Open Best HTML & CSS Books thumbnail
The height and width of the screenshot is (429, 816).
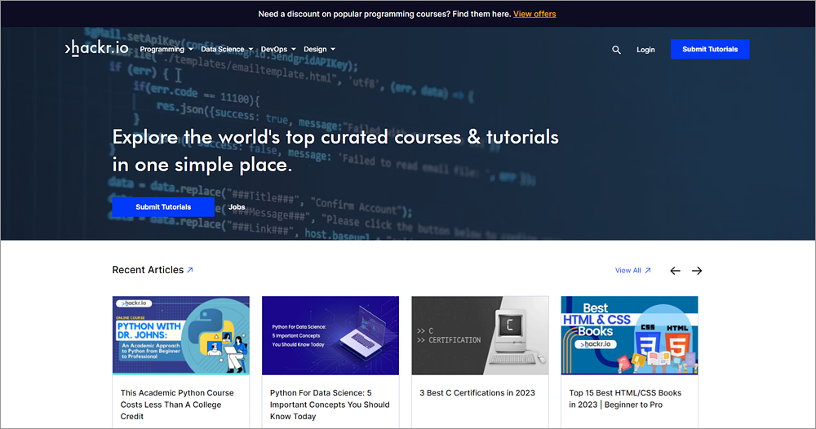[x=629, y=335]
